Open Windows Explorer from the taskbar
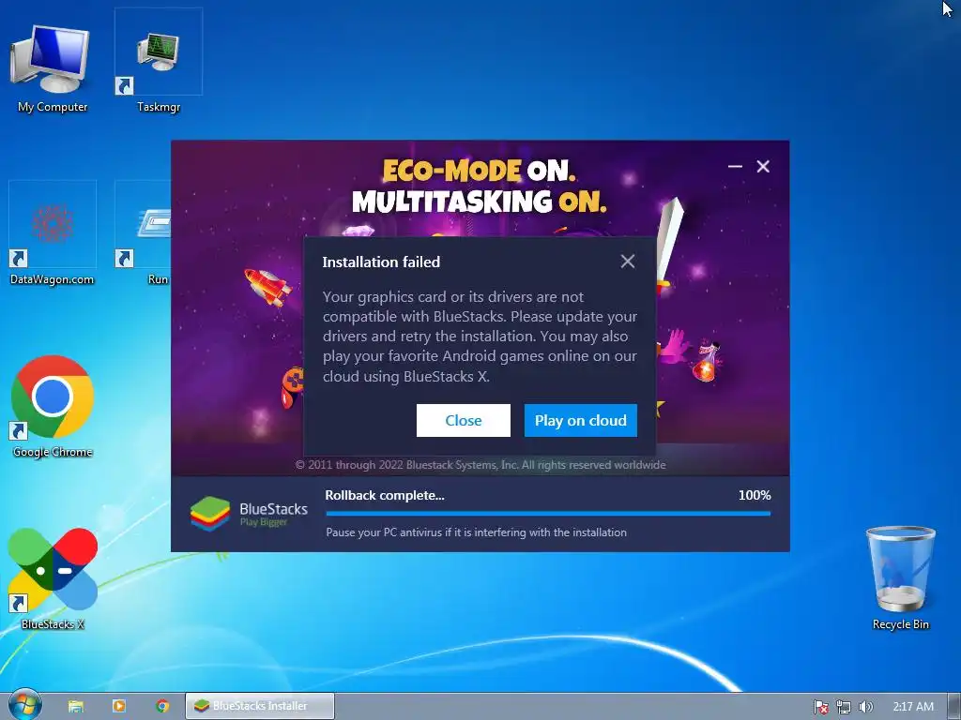This screenshot has width=961, height=720. click(76, 706)
